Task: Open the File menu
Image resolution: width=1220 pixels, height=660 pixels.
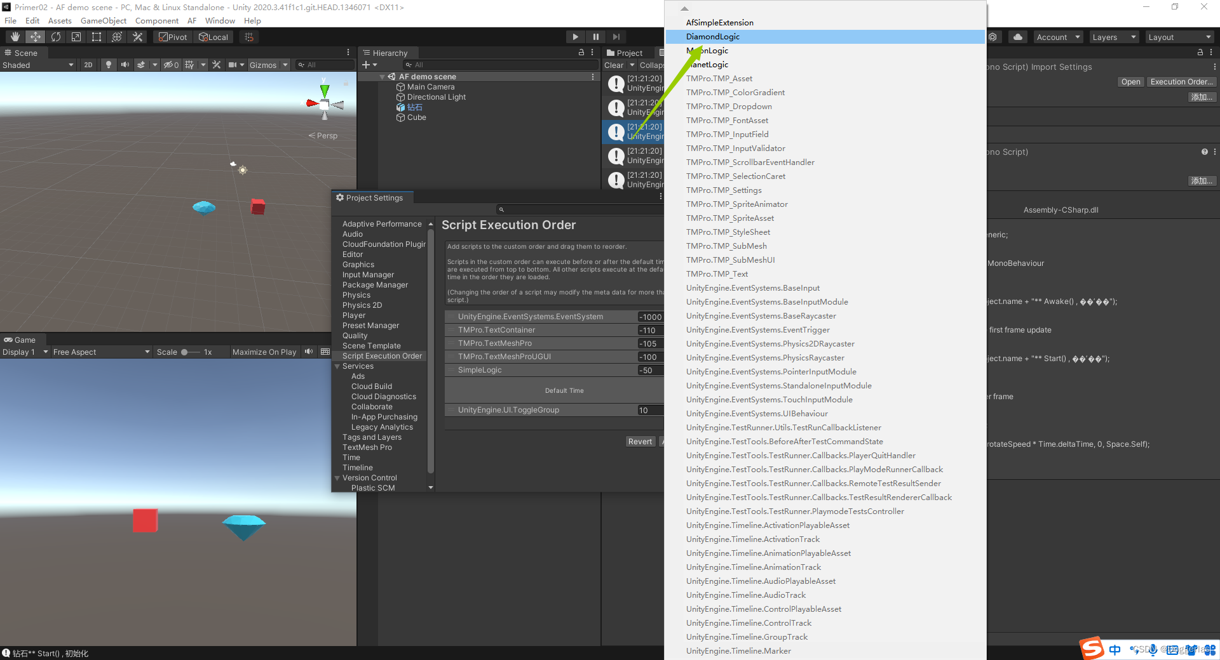Action: [11, 20]
